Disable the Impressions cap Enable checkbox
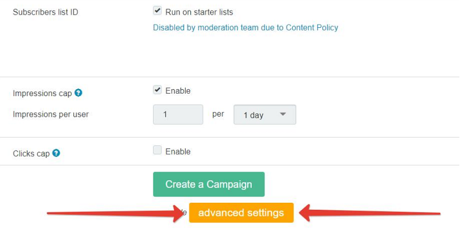 click(x=158, y=90)
